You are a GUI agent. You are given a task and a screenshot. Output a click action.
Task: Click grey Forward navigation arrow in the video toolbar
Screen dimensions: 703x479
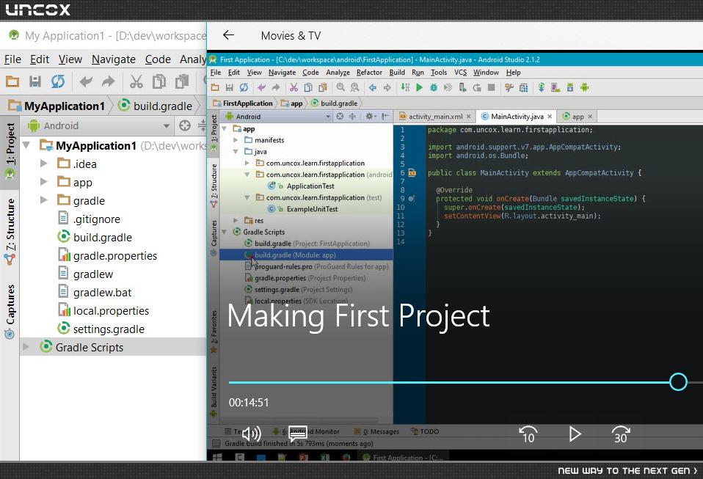click(x=387, y=87)
